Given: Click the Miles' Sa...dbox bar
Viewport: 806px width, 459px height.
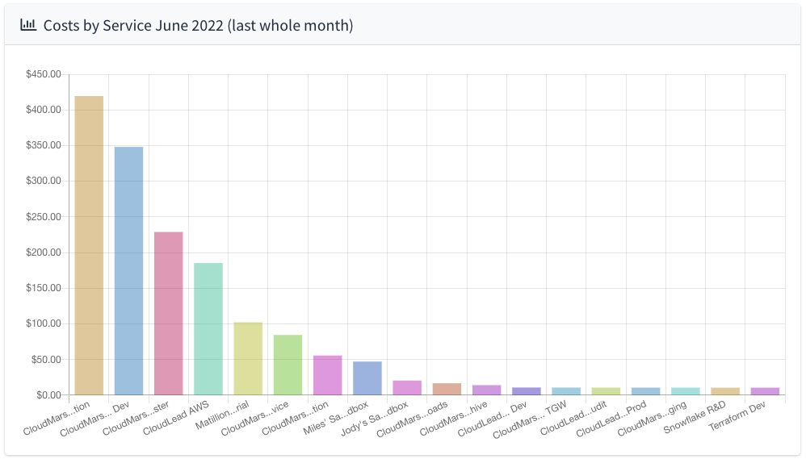Looking at the screenshot, I should pyautogui.click(x=367, y=378).
